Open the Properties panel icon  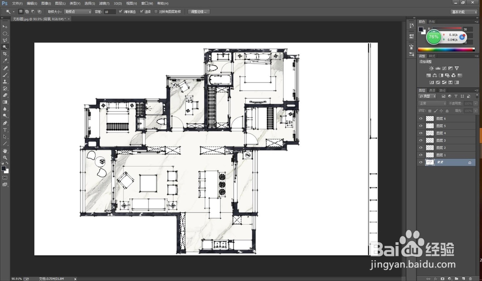(411, 36)
